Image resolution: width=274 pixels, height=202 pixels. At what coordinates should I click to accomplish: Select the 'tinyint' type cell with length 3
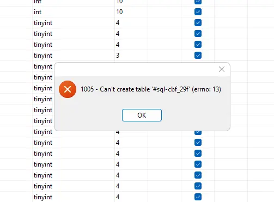pos(74,56)
